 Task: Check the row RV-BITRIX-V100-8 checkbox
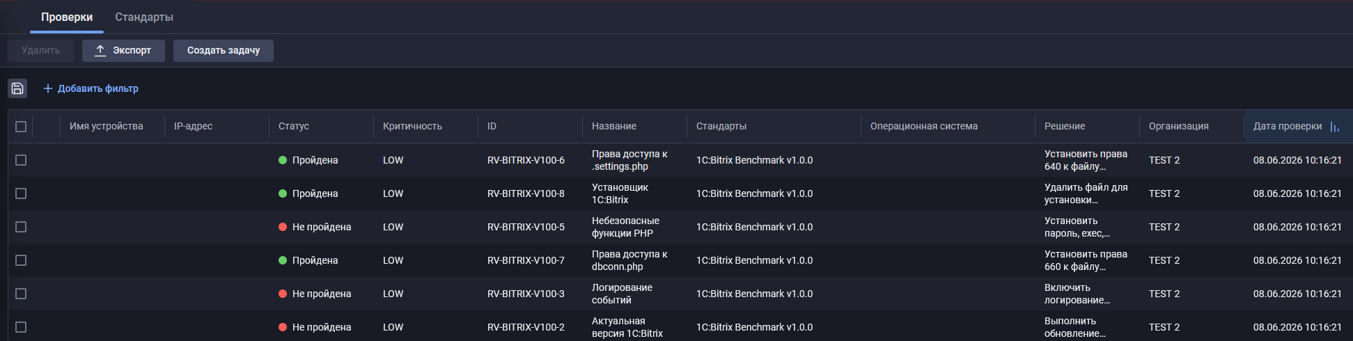(x=21, y=193)
